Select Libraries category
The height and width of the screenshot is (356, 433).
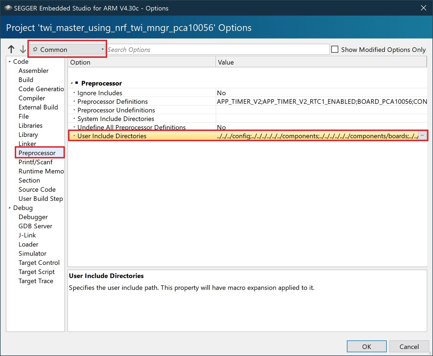30,125
